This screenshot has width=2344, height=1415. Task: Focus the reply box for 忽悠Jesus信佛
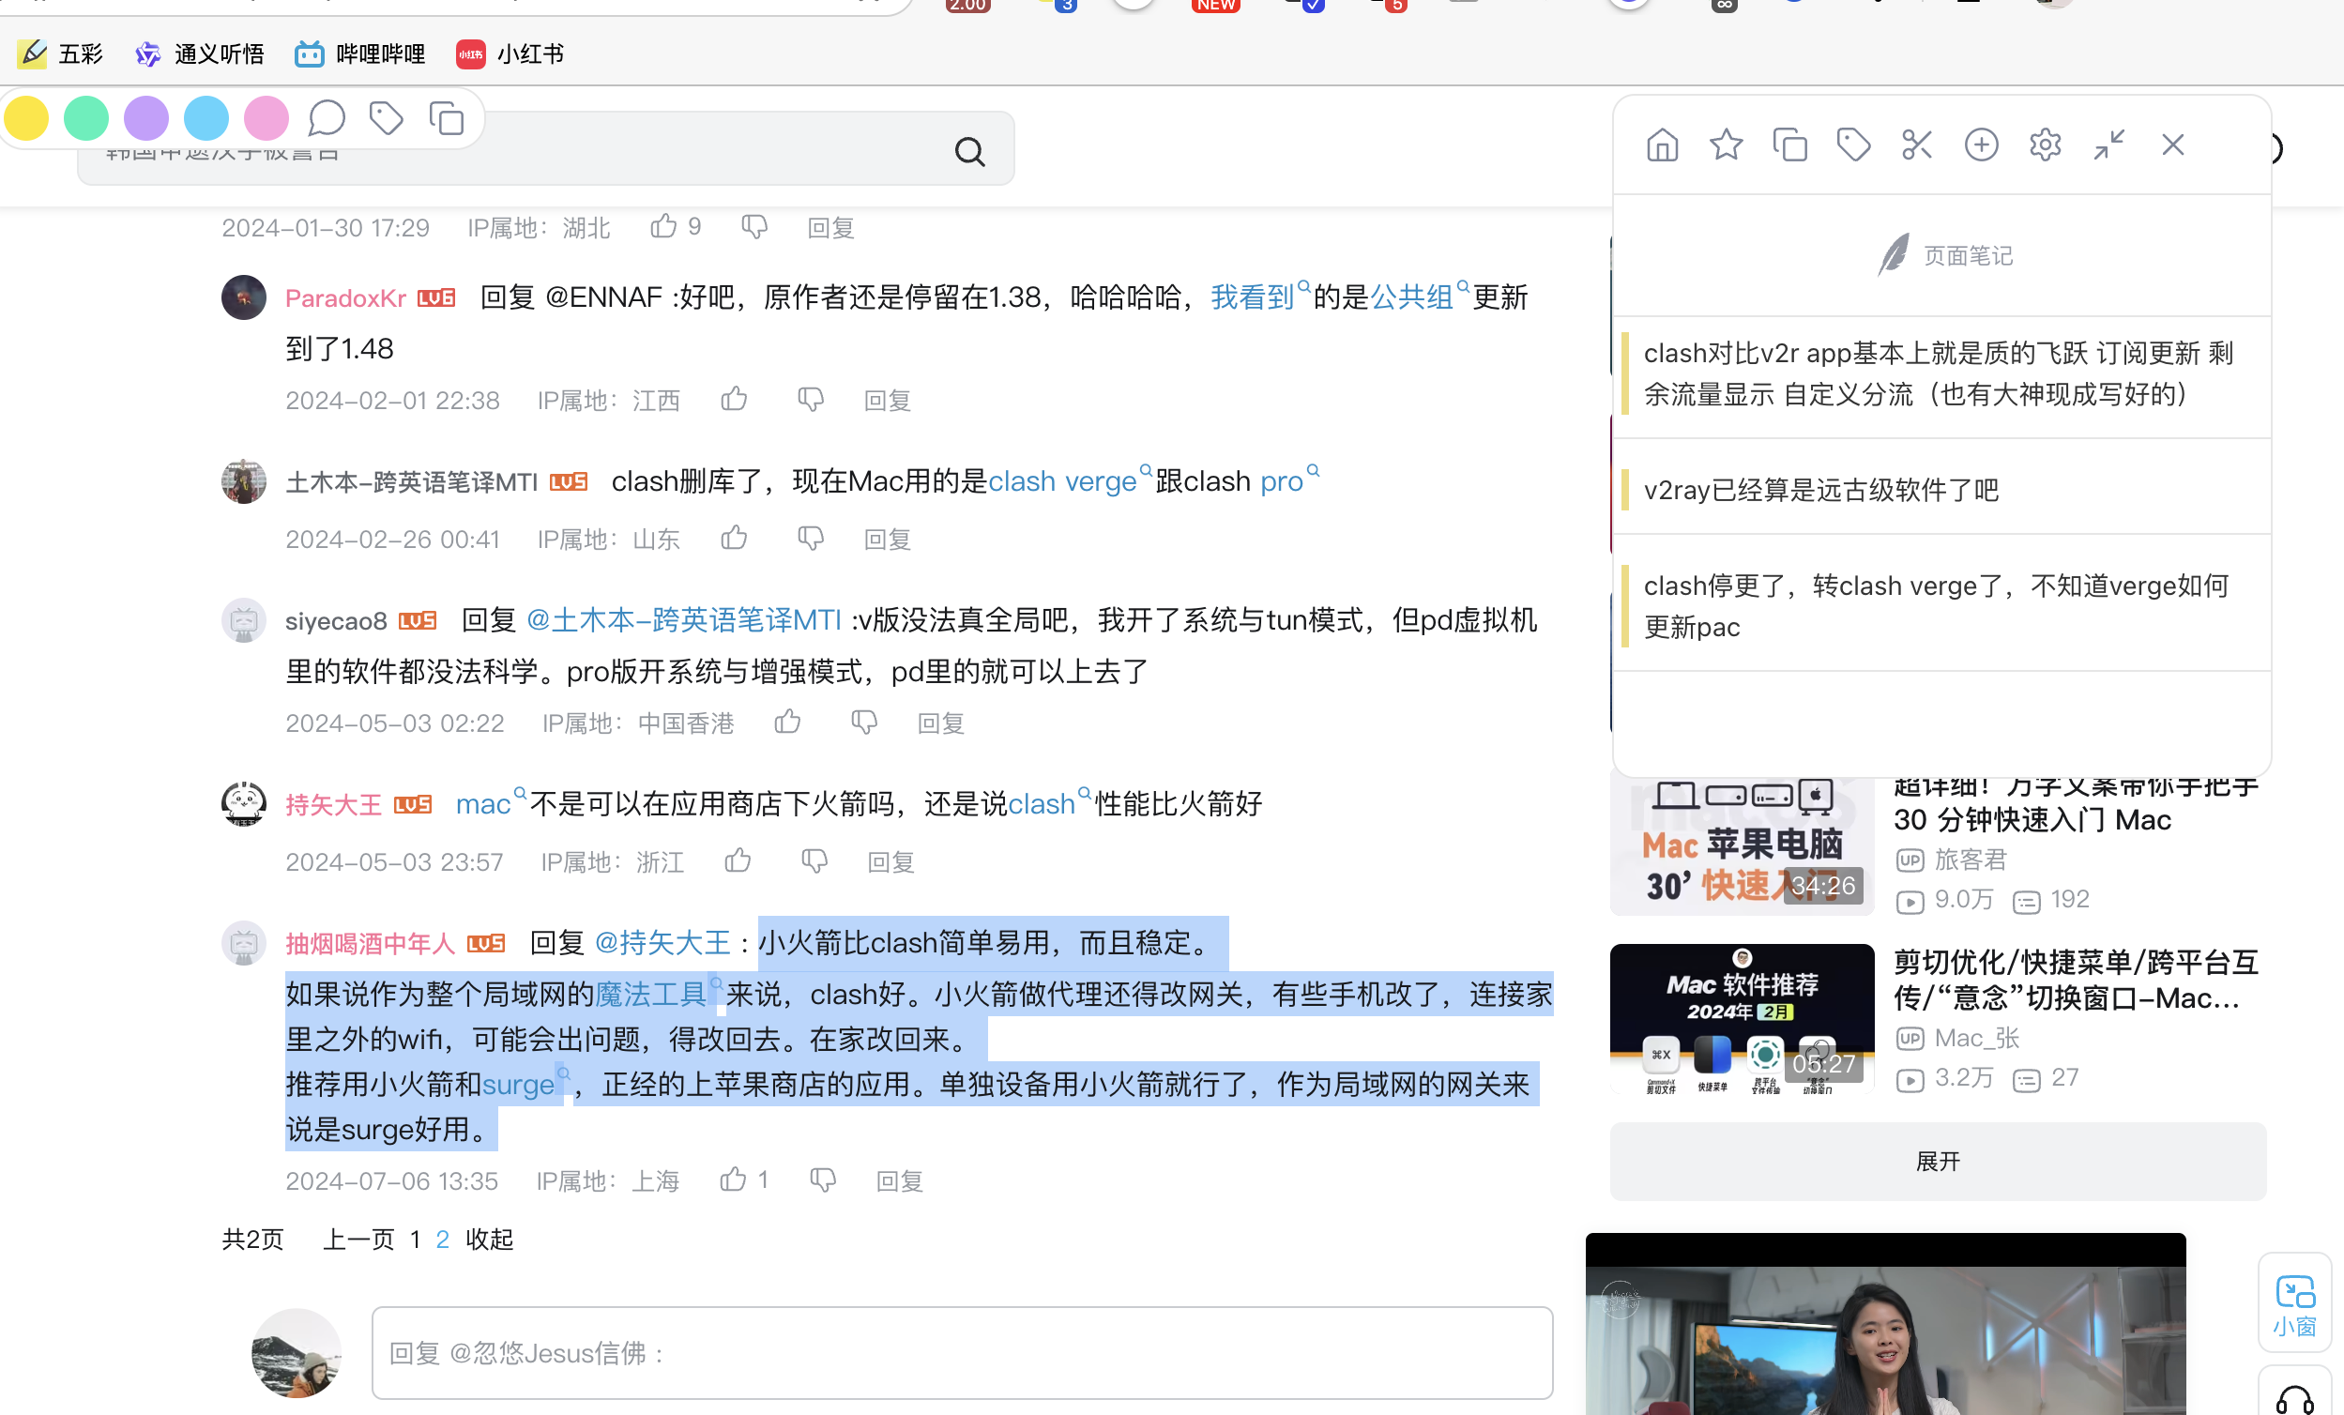[962, 1352]
